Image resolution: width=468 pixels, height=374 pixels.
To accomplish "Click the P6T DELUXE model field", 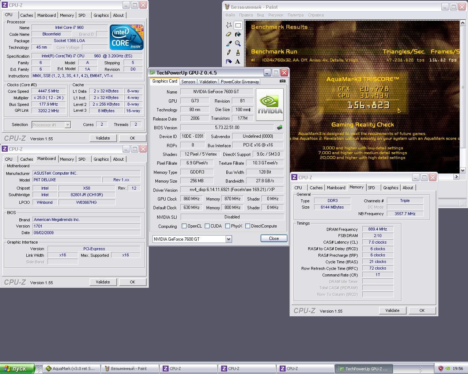I will tap(67, 180).
